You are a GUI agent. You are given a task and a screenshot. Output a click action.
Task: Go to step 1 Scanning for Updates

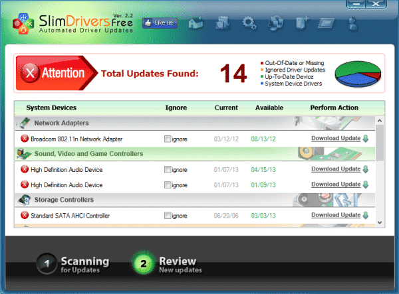[x=73, y=264]
